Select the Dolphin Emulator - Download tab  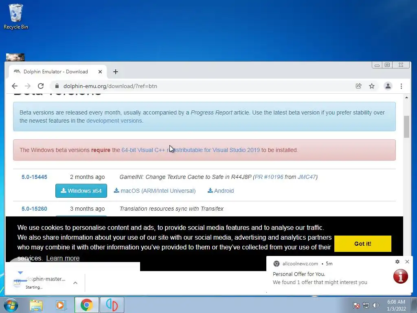pyautogui.click(x=58, y=72)
